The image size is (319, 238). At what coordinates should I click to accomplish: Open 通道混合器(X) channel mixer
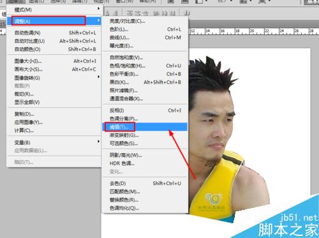click(145, 99)
